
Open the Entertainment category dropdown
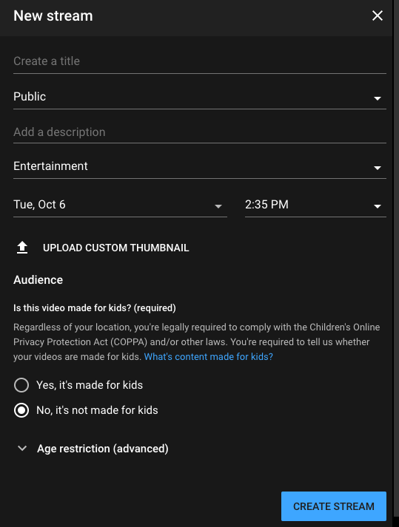coord(200,166)
